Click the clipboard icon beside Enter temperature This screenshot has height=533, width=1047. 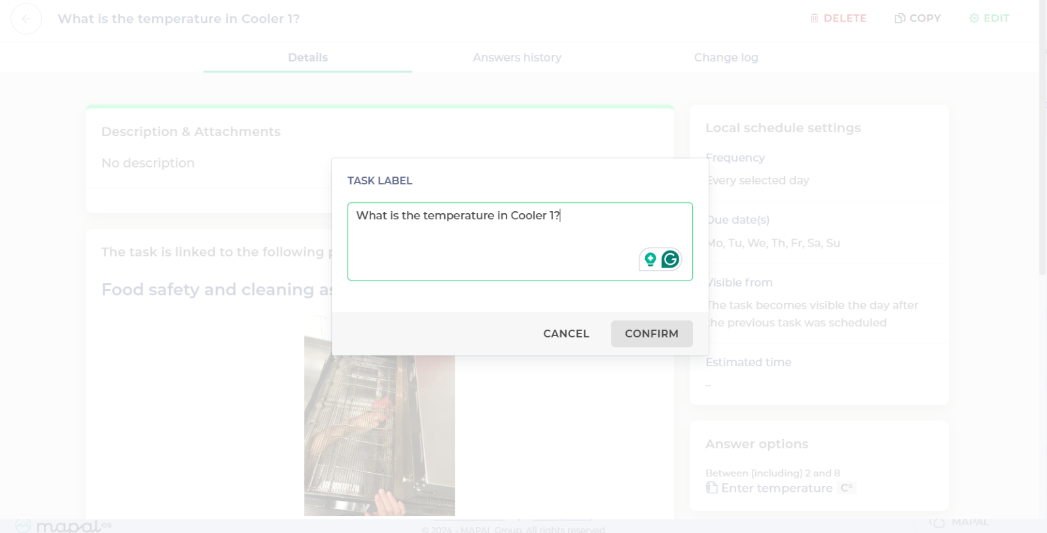click(x=711, y=488)
